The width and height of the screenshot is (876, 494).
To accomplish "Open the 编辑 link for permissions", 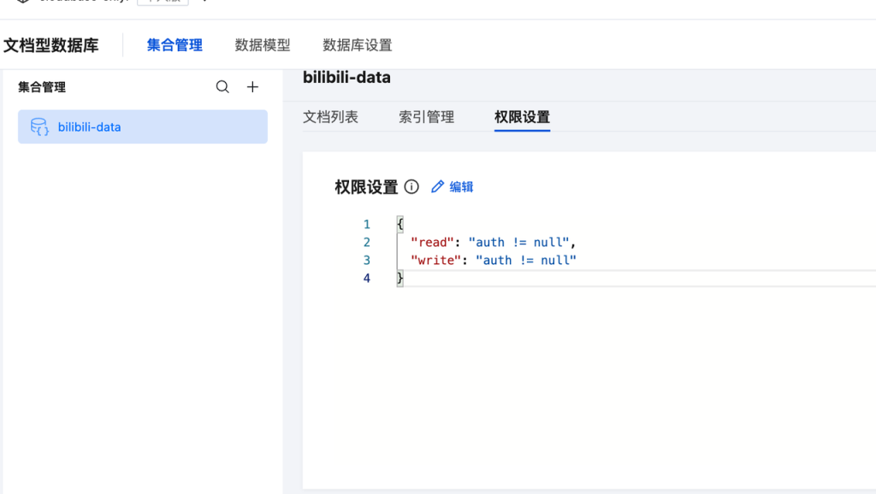I will tap(462, 187).
